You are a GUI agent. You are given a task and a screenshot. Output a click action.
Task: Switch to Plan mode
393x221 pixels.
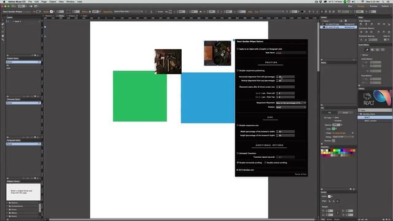(350, 6)
